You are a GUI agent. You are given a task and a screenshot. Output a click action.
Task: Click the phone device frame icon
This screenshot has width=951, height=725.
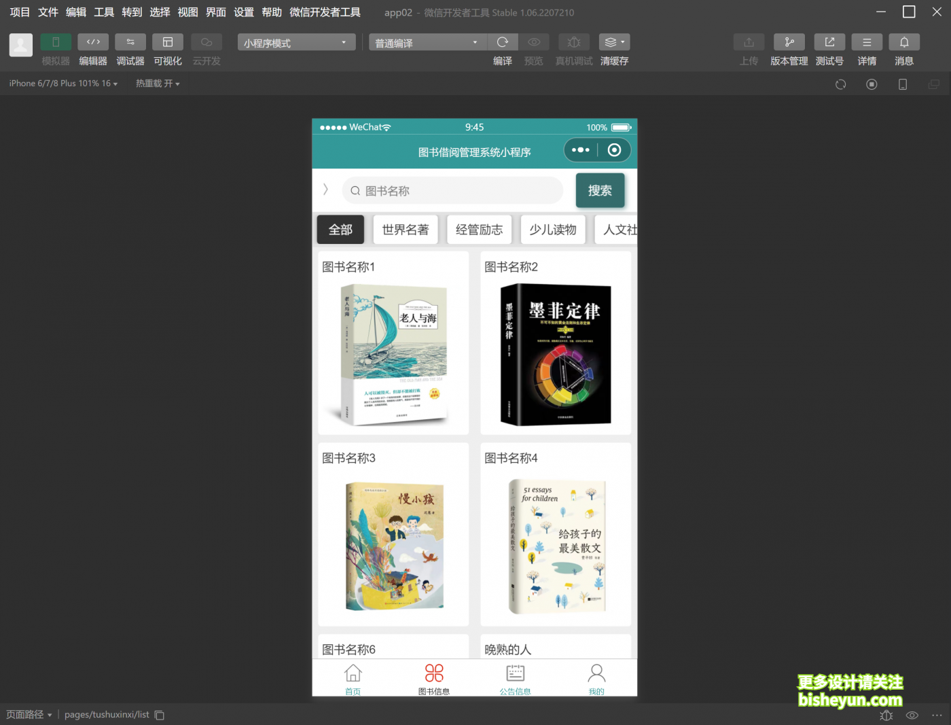click(903, 84)
